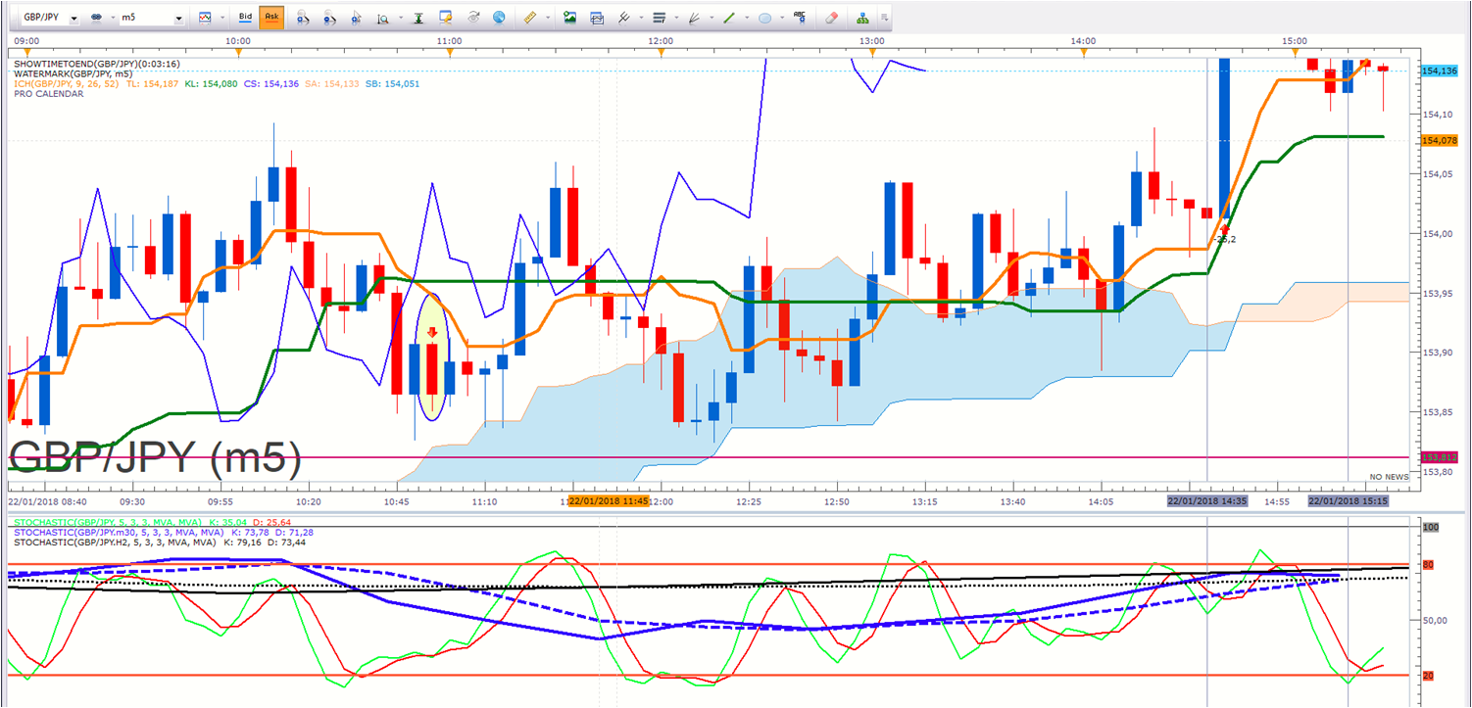Click the zoom area magnifier icon
This screenshot has width=1472, height=708.
[x=382, y=18]
